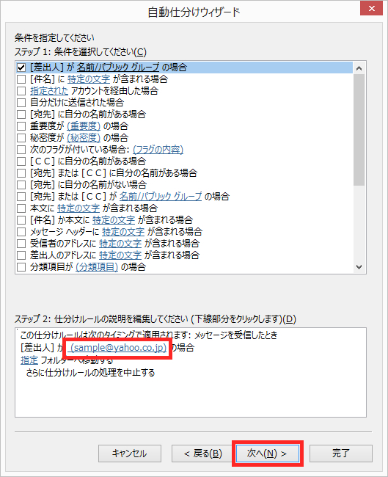The image size is (388, 477).
Task: Finish the wizard with 完了 button
Action: [341, 454]
